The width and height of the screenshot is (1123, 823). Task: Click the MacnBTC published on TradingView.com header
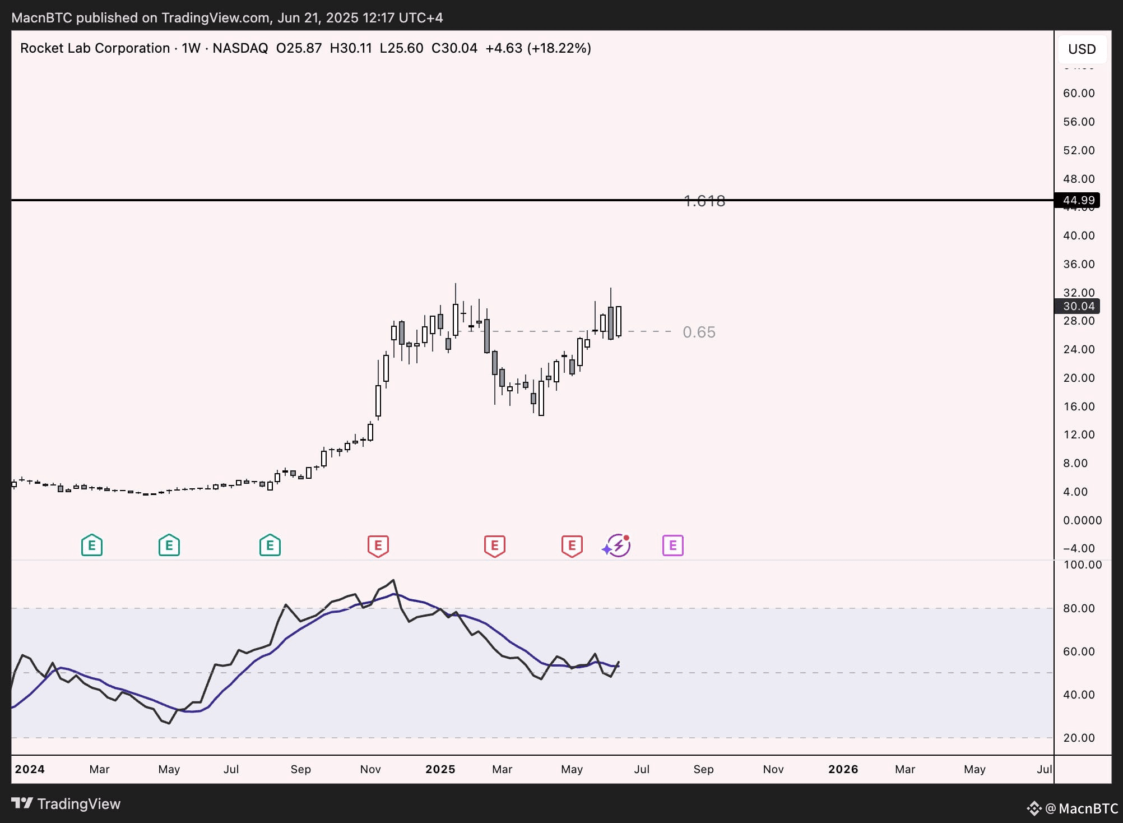click(227, 18)
